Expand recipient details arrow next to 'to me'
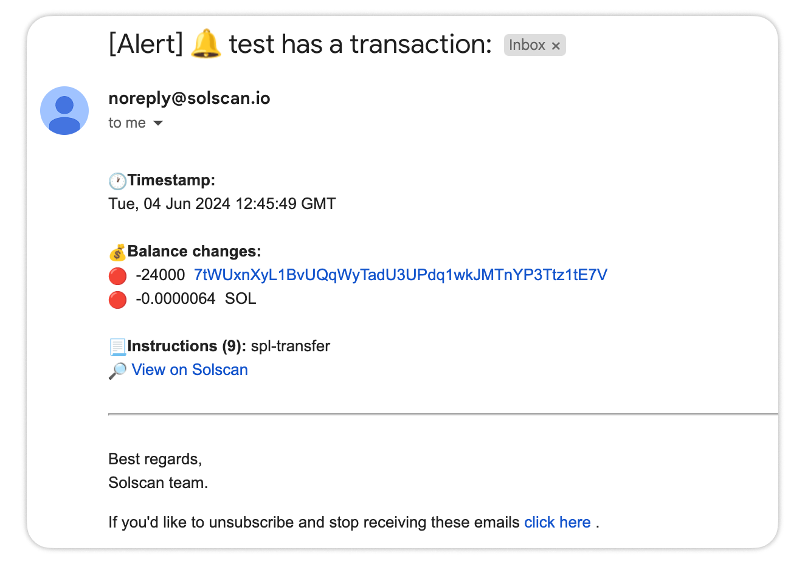The image size is (805, 564). pyautogui.click(x=158, y=123)
